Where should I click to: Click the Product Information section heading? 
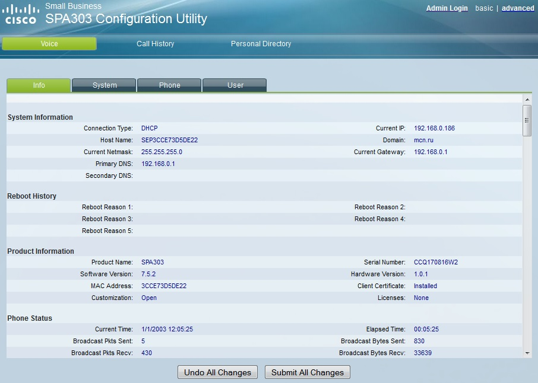point(41,251)
